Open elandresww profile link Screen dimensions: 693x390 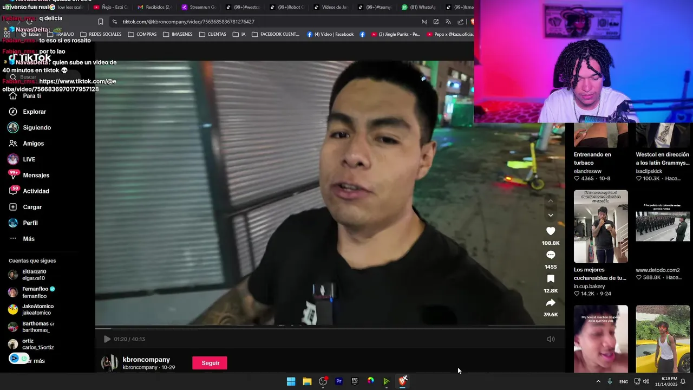(x=587, y=171)
